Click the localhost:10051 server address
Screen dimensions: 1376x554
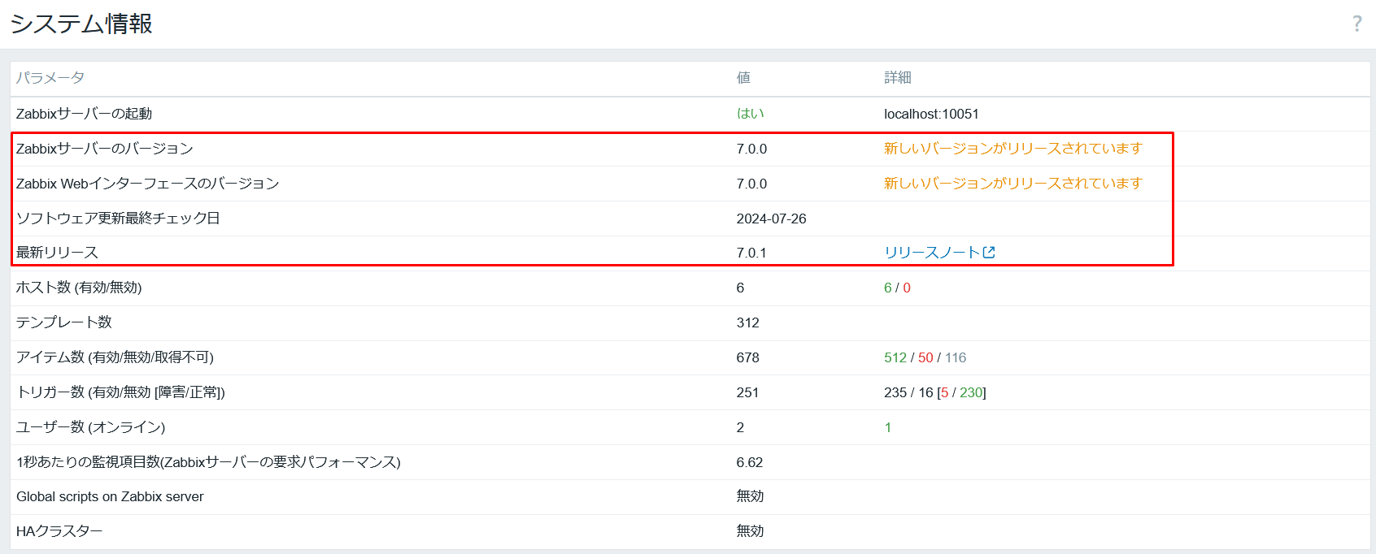(x=931, y=114)
